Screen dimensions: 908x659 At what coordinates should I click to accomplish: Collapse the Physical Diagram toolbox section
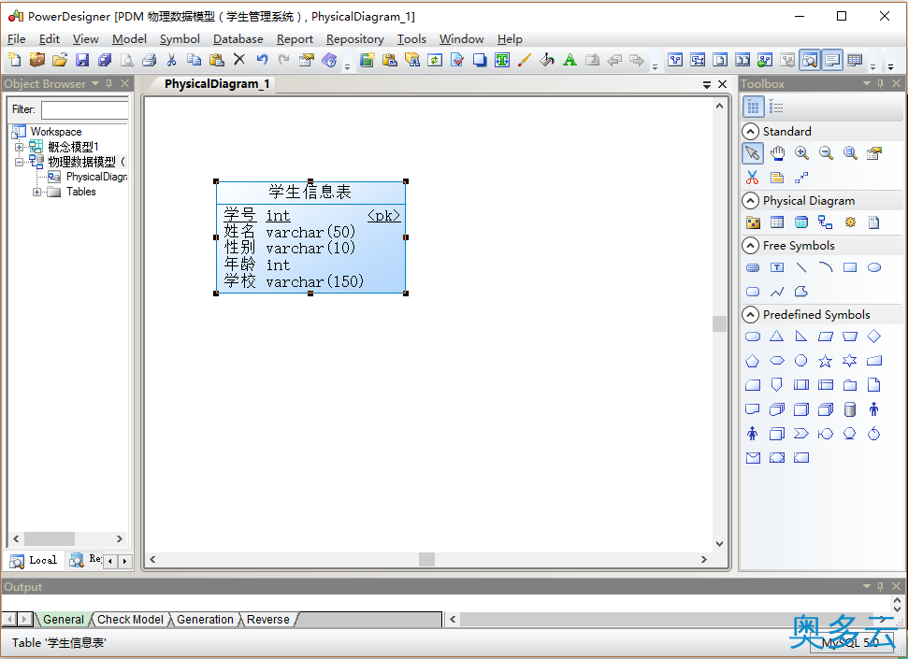[751, 200]
